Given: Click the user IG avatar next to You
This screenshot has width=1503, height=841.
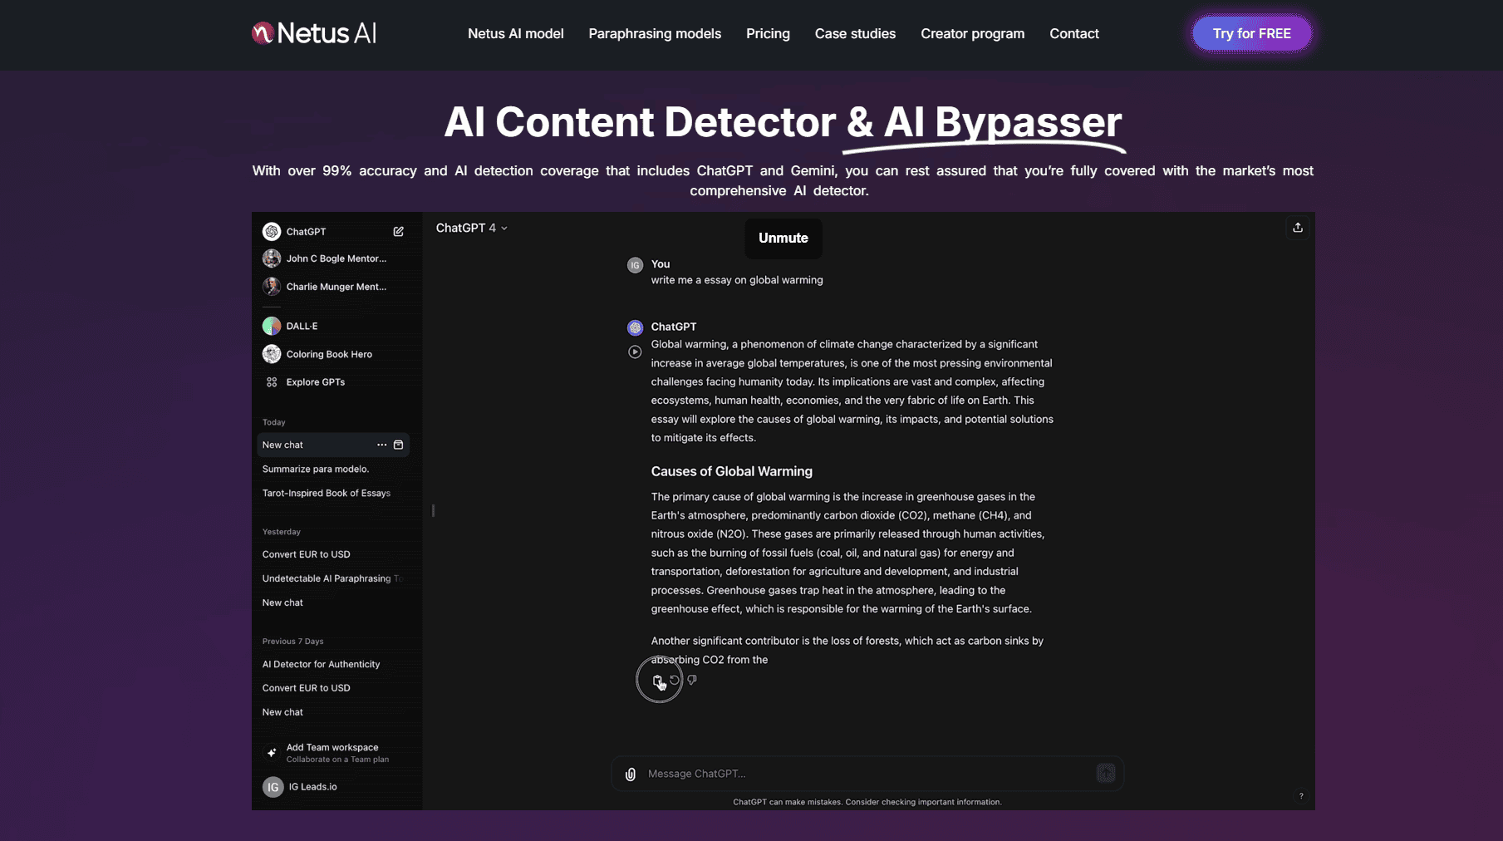Looking at the screenshot, I should point(635,265).
